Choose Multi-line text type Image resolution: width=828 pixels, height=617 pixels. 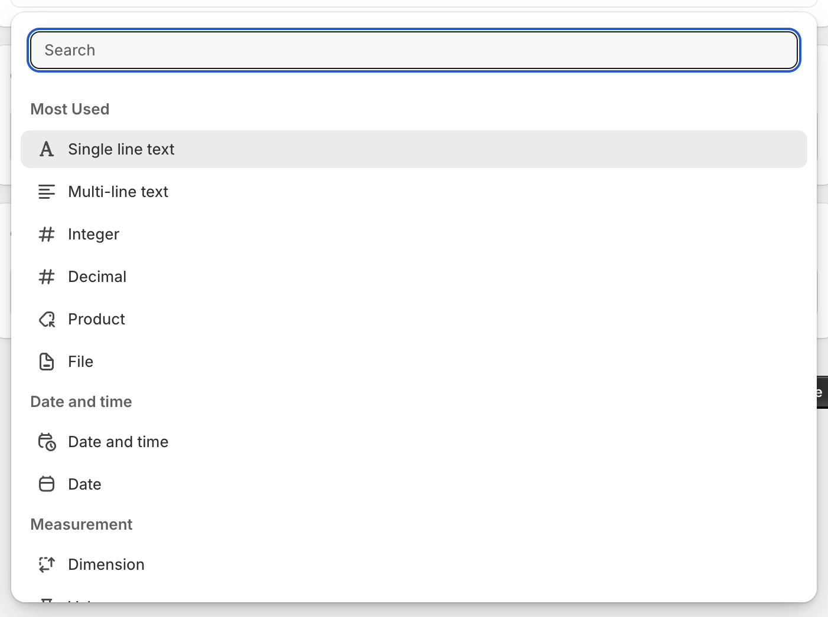[x=413, y=192]
